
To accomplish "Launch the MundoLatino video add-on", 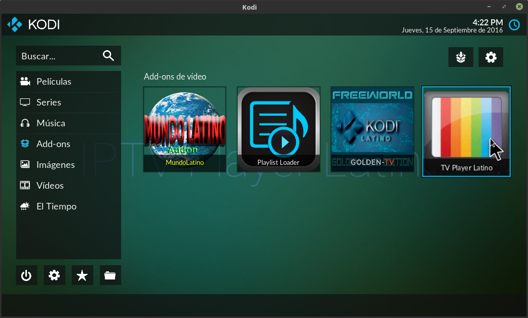I will point(184,129).
